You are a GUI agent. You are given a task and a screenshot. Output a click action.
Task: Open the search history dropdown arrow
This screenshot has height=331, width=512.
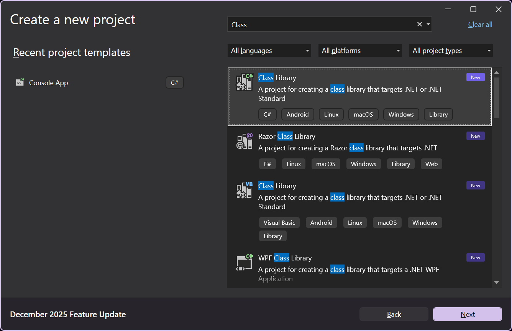(x=428, y=25)
